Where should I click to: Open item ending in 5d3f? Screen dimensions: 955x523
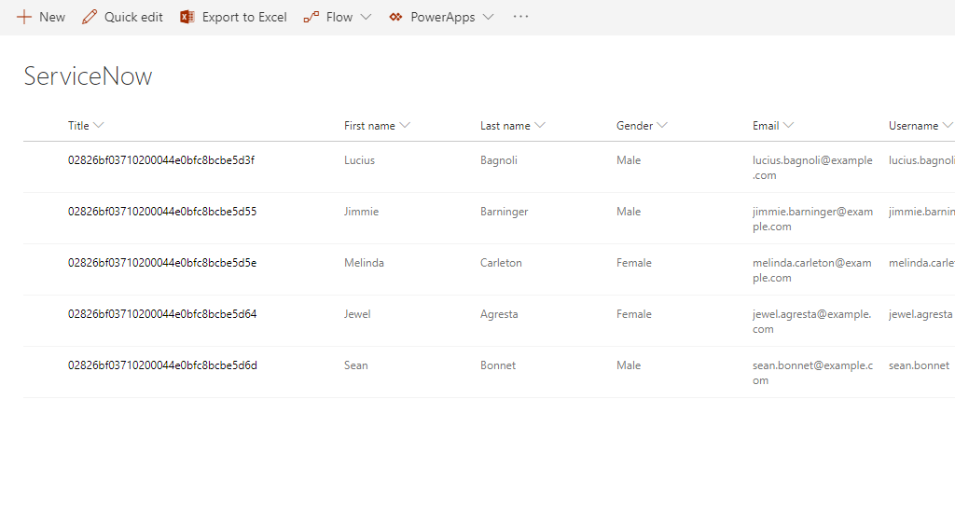(161, 160)
